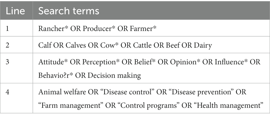Viewport: 270px width, 118px height.
Task: Click the word "Calf" in row 2
Action: pyautogui.click(x=45, y=45)
